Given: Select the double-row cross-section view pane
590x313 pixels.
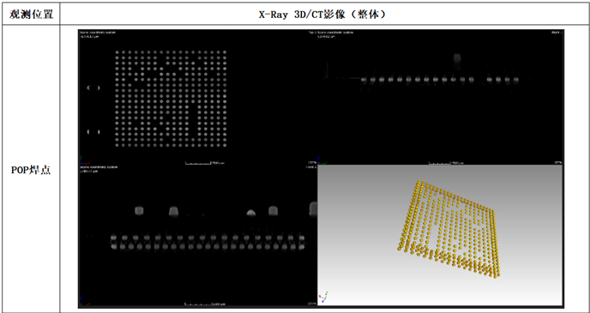Looking at the screenshot, I should 198,235.
